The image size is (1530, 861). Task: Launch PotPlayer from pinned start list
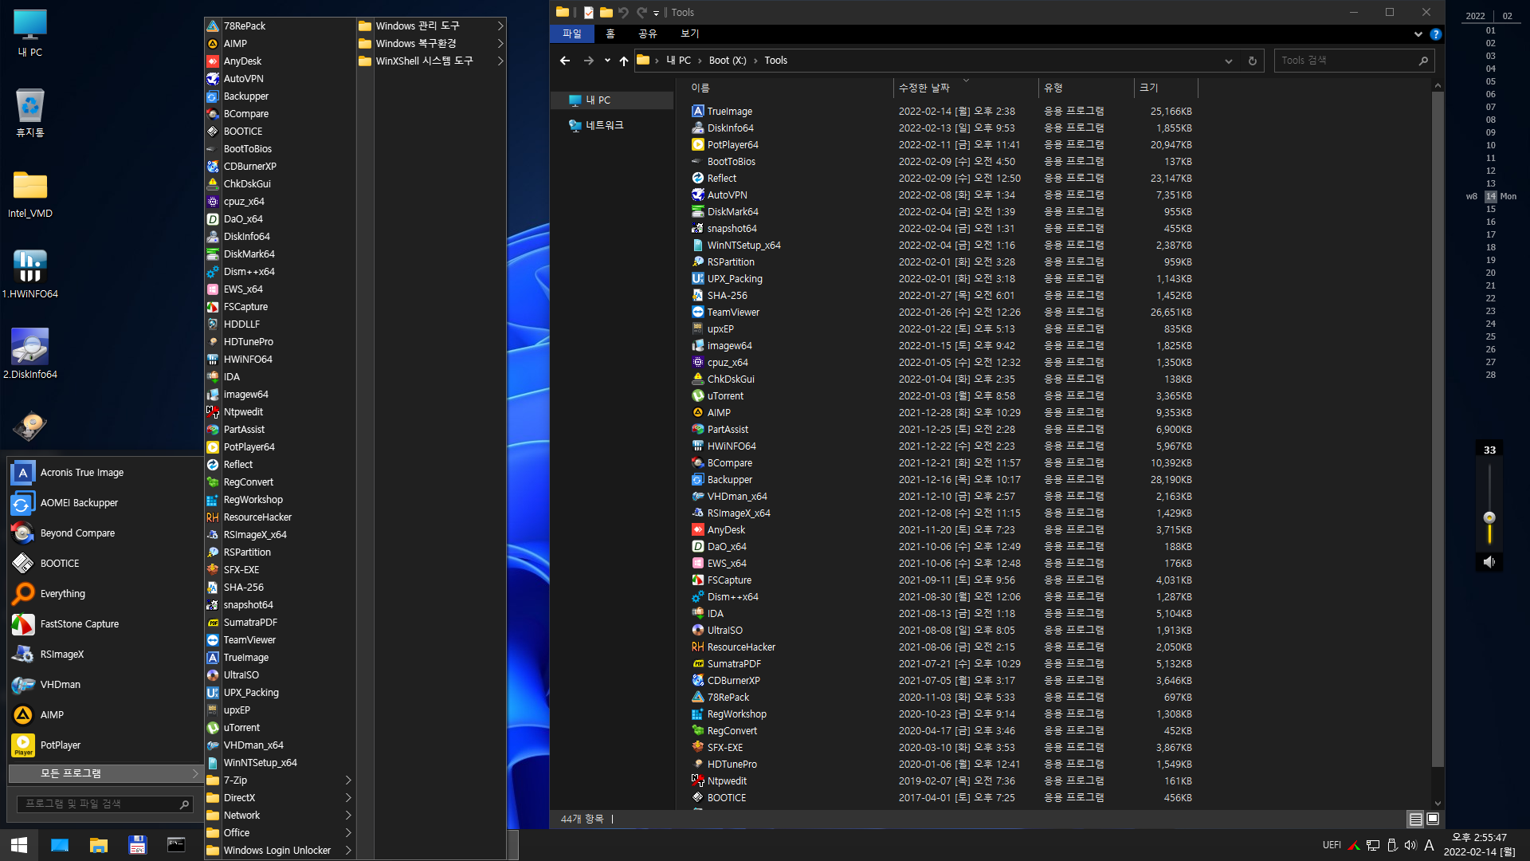coord(105,745)
